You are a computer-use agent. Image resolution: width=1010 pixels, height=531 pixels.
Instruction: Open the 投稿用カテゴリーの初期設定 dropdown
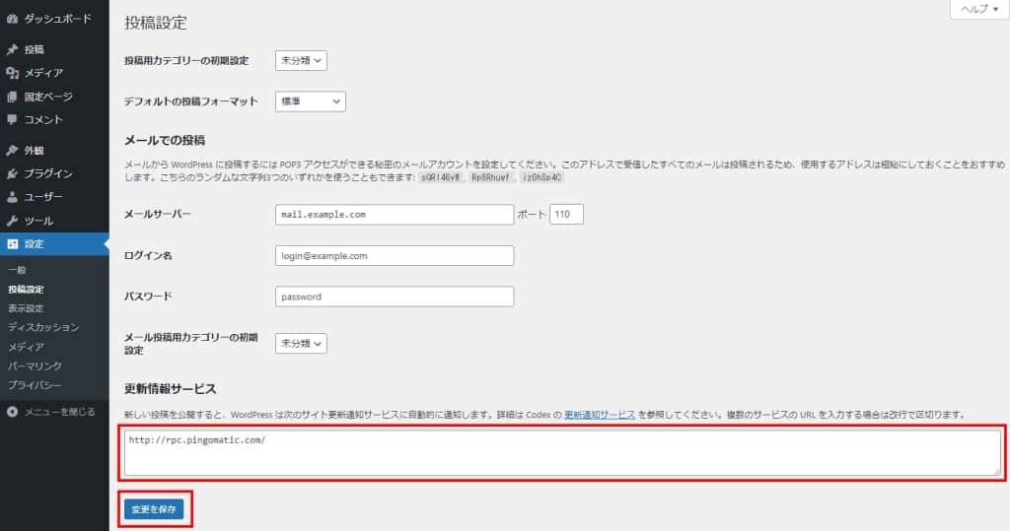point(301,61)
